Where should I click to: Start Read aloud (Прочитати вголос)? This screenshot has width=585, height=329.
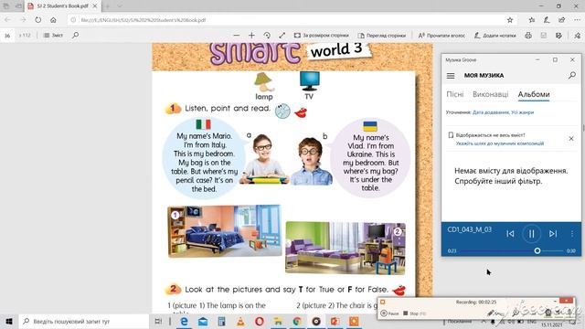click(441, 35)
